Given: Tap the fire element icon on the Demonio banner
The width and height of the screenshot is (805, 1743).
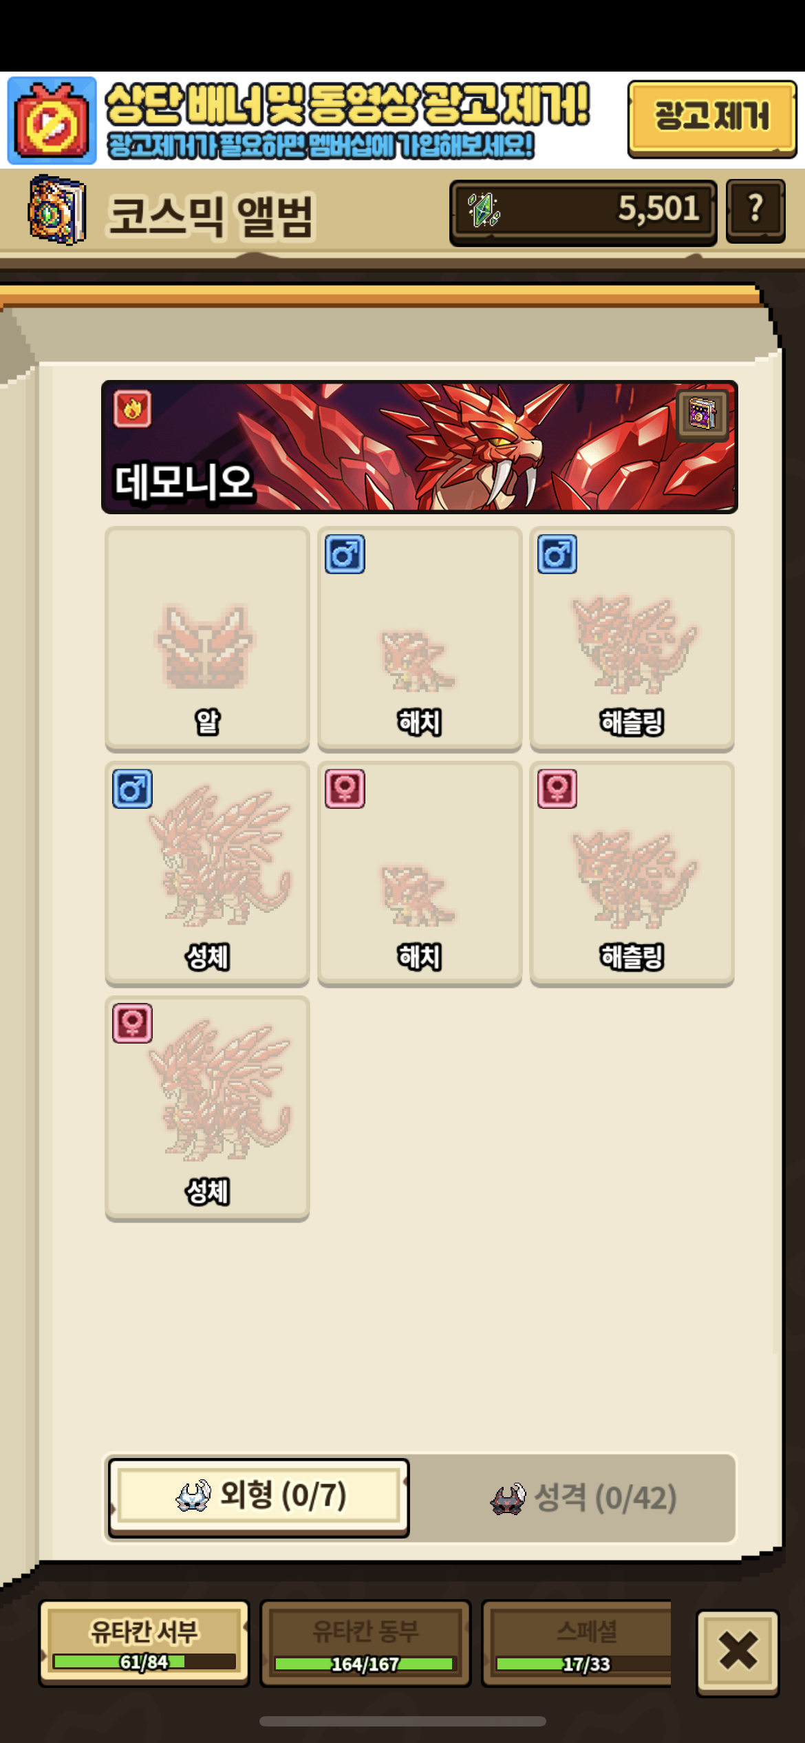Looking at the screenshot, I should point(132,409).
